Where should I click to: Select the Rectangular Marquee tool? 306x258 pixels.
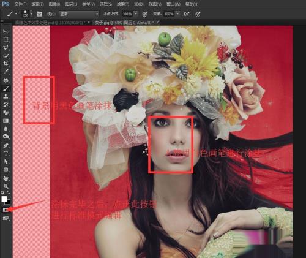(6, 40)
